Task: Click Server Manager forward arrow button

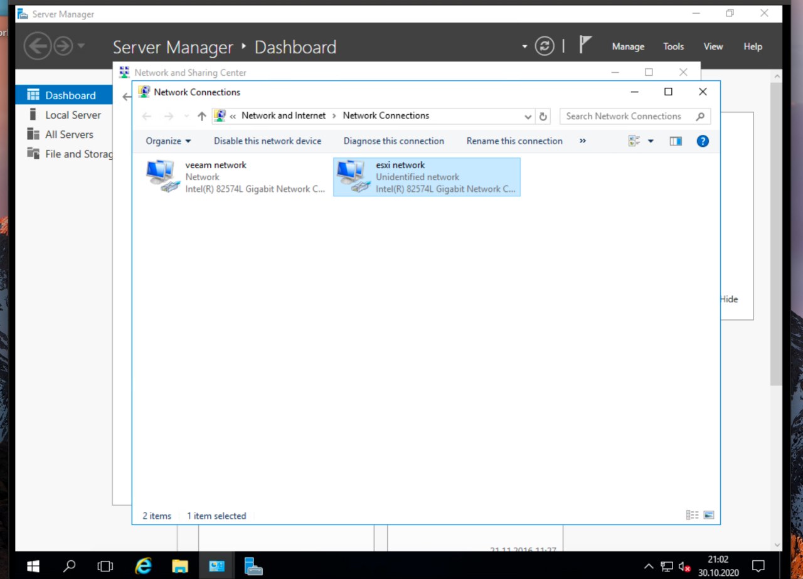Action: [x=63, y=46]
